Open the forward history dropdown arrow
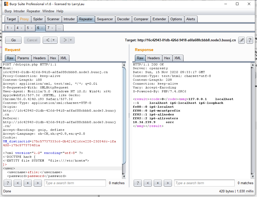This screenshot has width=257, height=197. coord(71,40)
